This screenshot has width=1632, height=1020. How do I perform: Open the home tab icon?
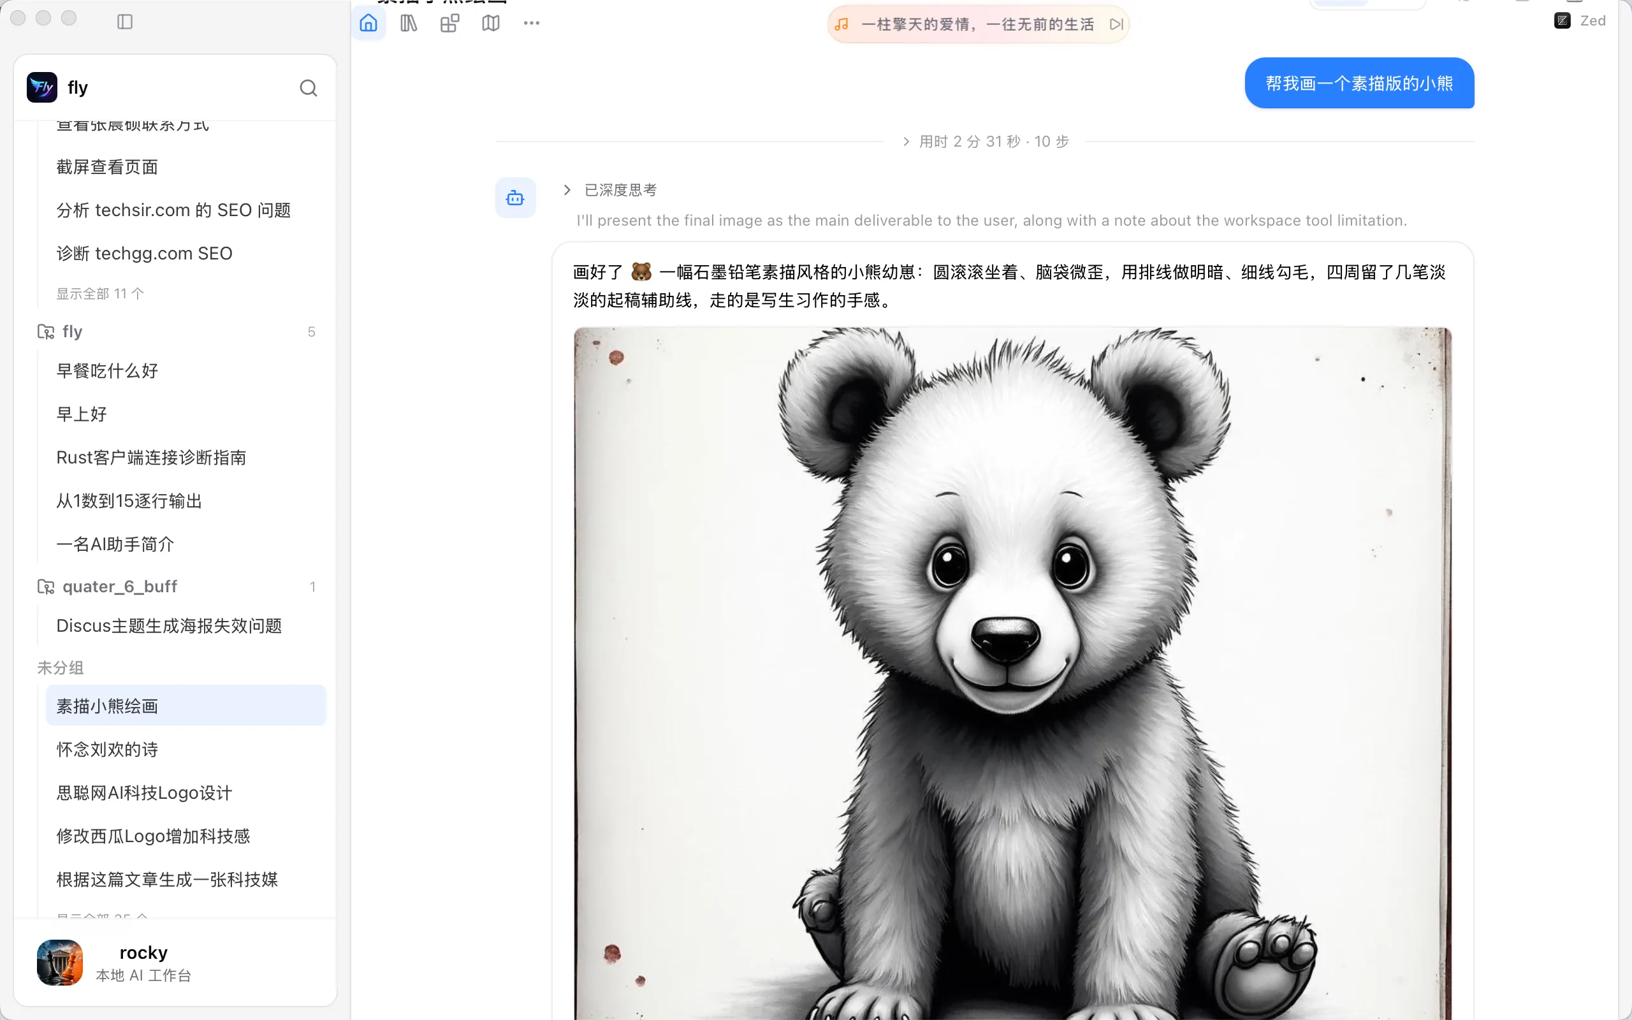tap(368, 24)
